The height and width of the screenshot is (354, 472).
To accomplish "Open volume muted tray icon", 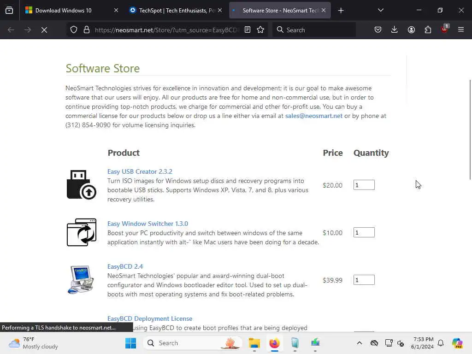I will [x=401, y=343].
